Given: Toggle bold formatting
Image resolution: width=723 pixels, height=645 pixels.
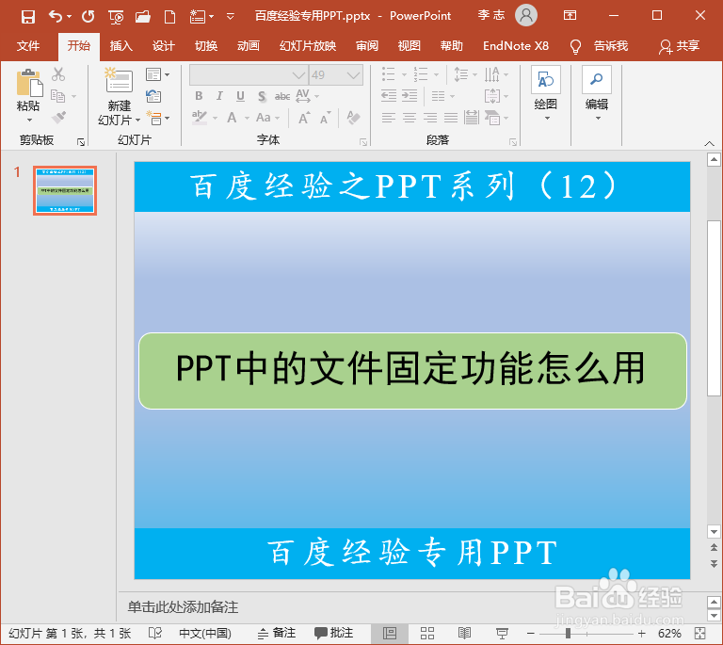Looking at the screenshot, I should 199,96.
